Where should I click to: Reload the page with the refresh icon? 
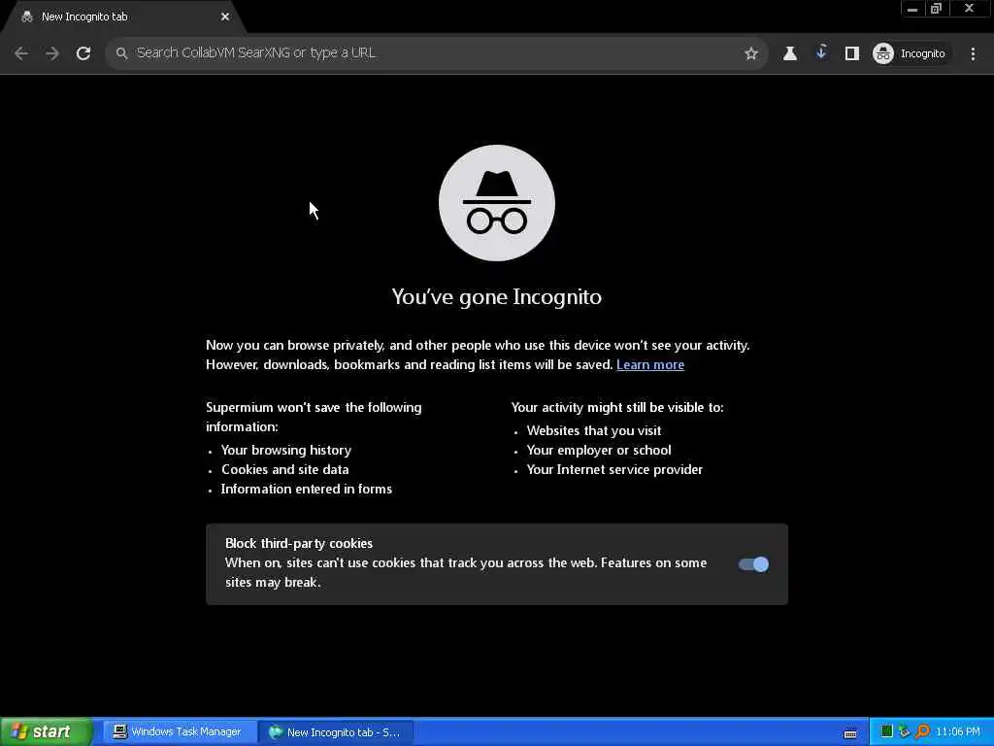(83, 53)
